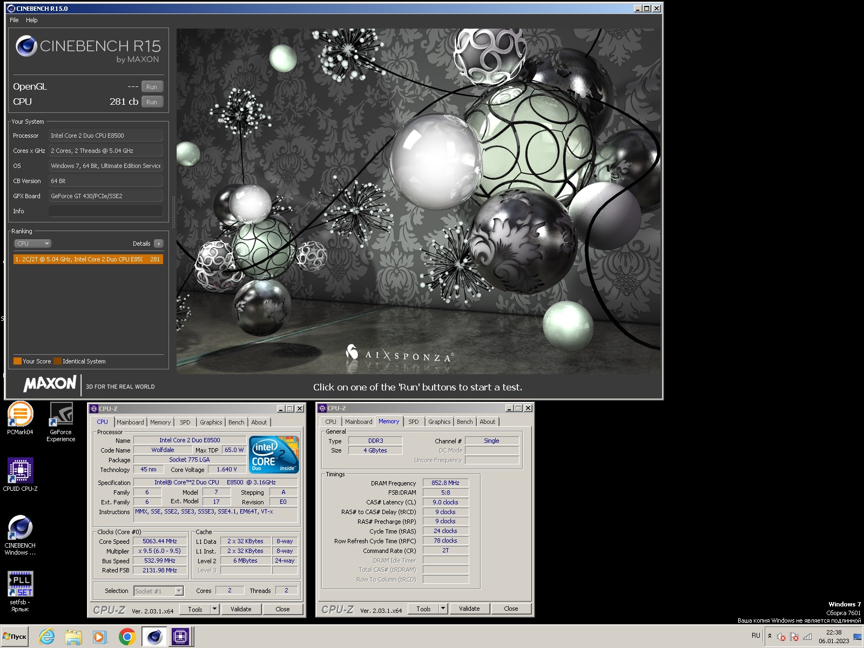This screenshot has width=864, height=648.
Task: Run the CPU benchmark
Action: tap(152, 102)
